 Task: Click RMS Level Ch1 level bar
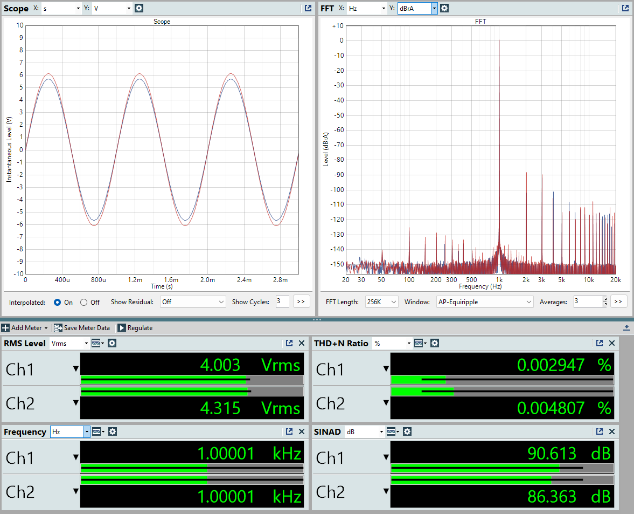tap(192, 380)
